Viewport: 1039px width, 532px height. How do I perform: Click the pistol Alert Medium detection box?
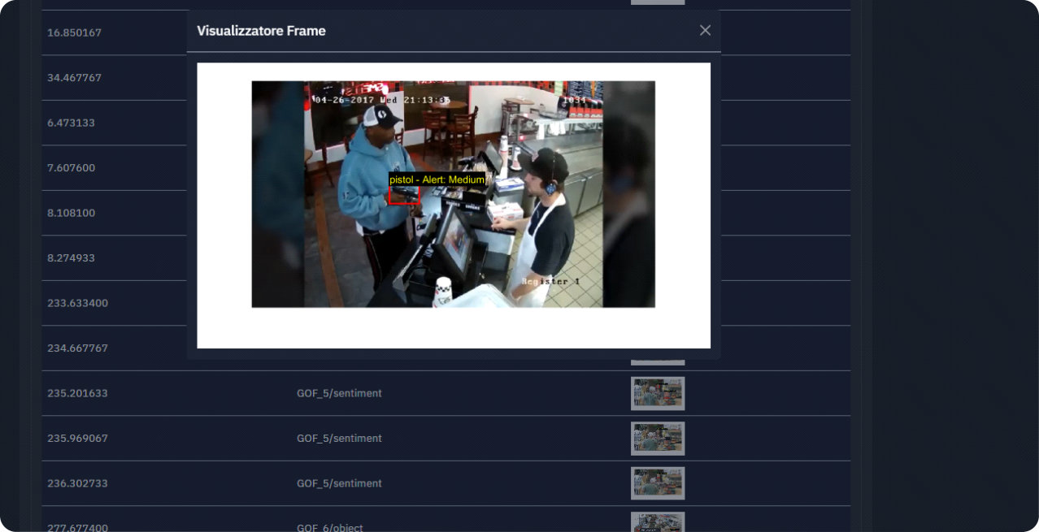click(x=406, y=193)
